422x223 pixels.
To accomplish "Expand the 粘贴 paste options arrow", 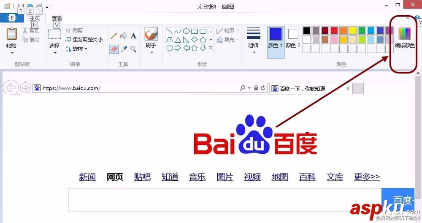I will [x=12, y=53].
